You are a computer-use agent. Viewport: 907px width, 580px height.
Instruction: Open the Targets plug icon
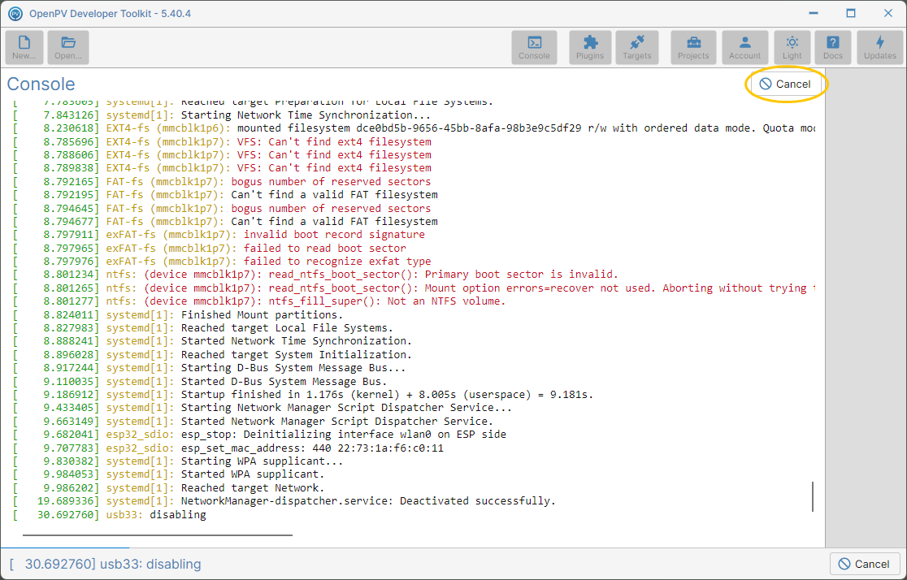637,47
